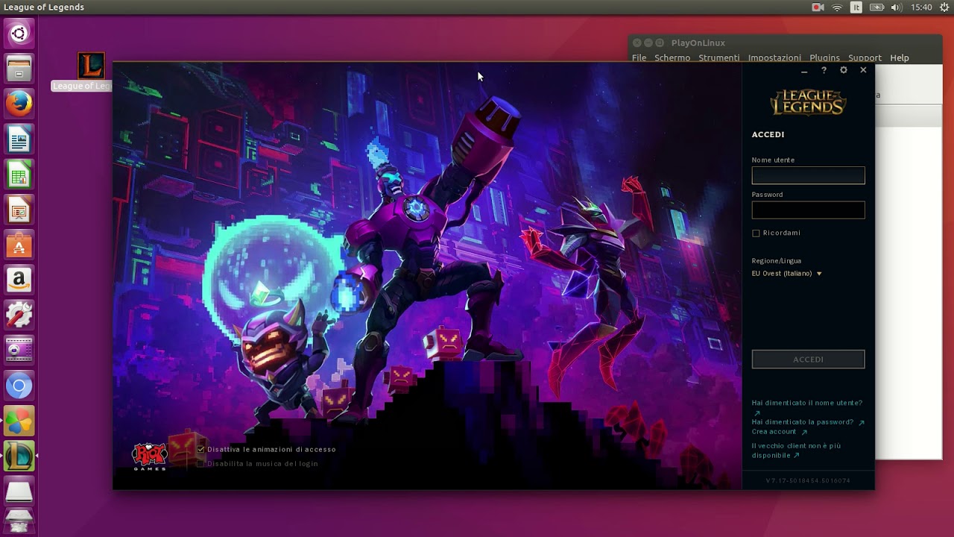Click the Regione/Lingua label
Viewport: 954px width, 537px height.
[776, 261]
